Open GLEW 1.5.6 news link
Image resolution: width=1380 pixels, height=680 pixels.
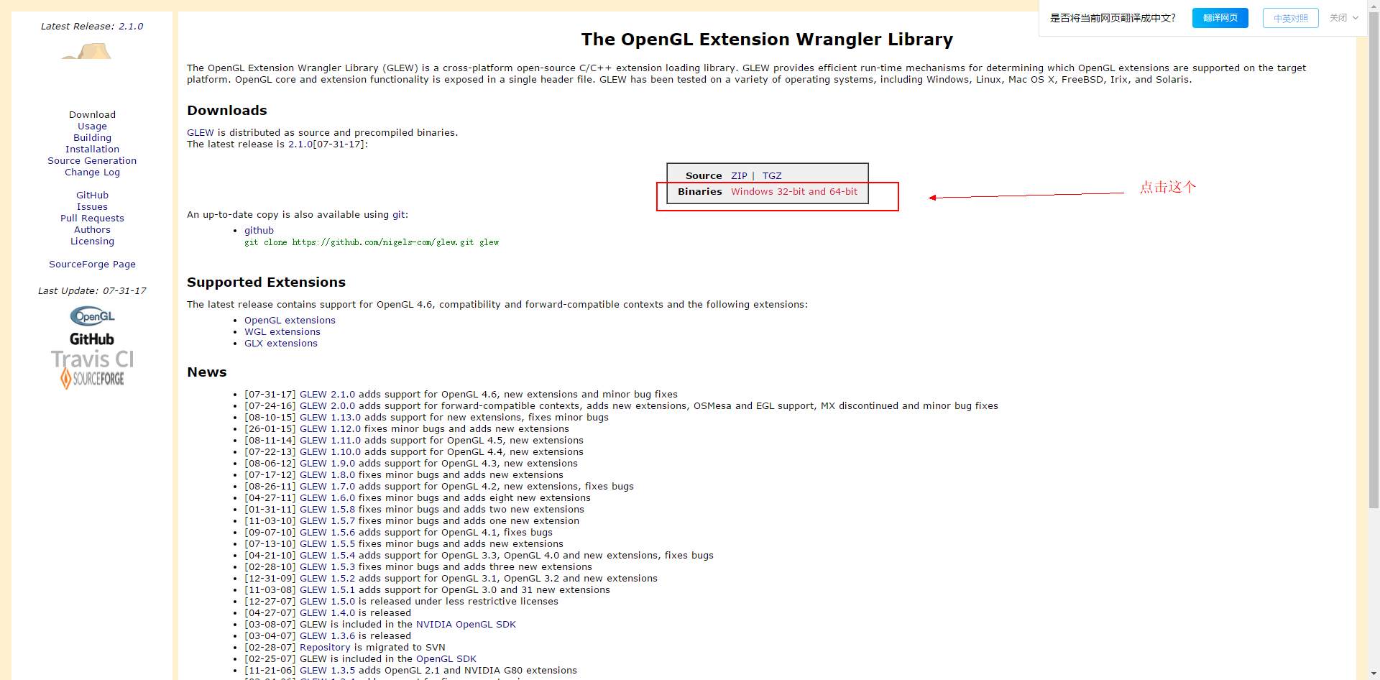click(327, 533)
